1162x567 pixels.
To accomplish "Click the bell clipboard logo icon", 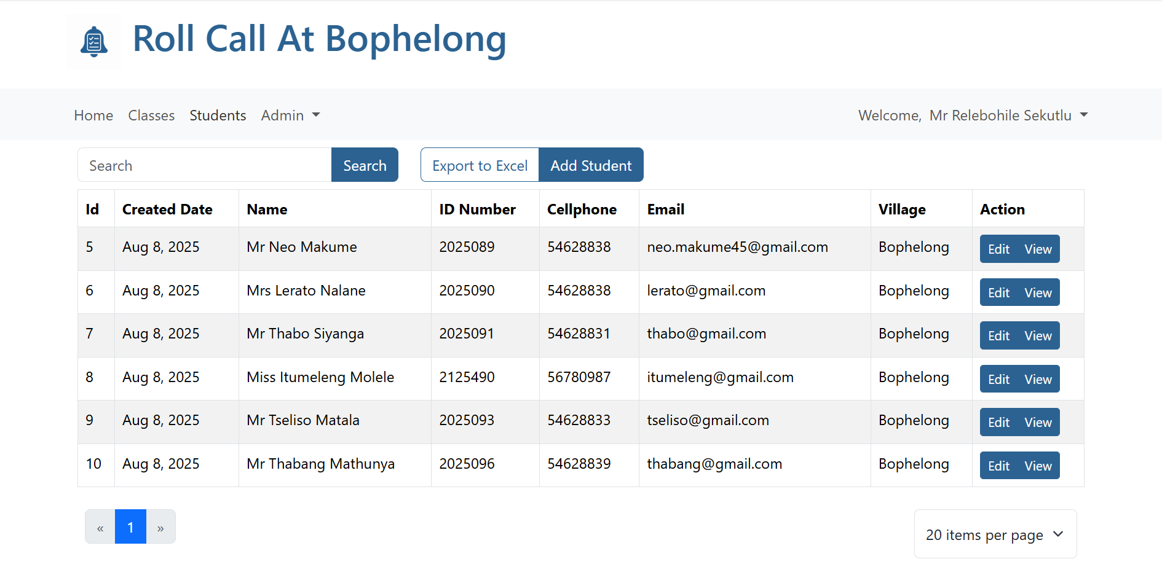I will pos(93,42).
